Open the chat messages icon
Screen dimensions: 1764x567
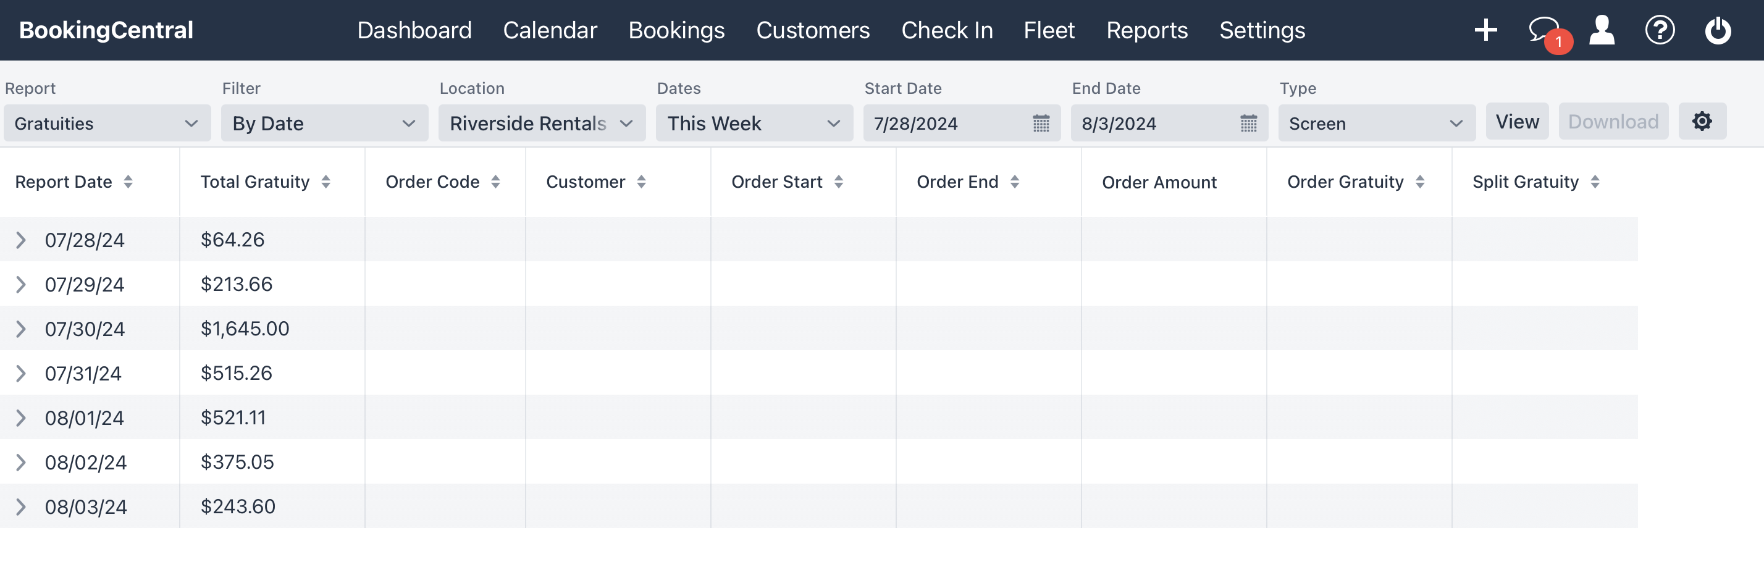(x=1544, y=30)
